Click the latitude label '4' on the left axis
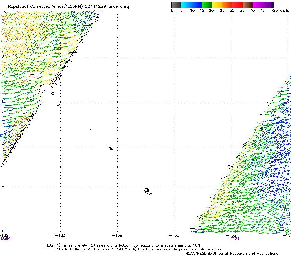 tap(3, 144)
